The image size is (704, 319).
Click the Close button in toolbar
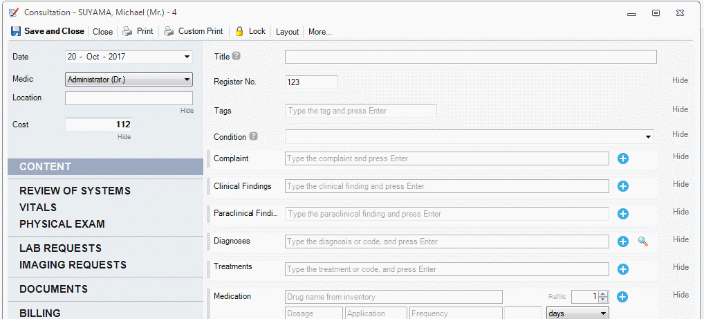102,32
